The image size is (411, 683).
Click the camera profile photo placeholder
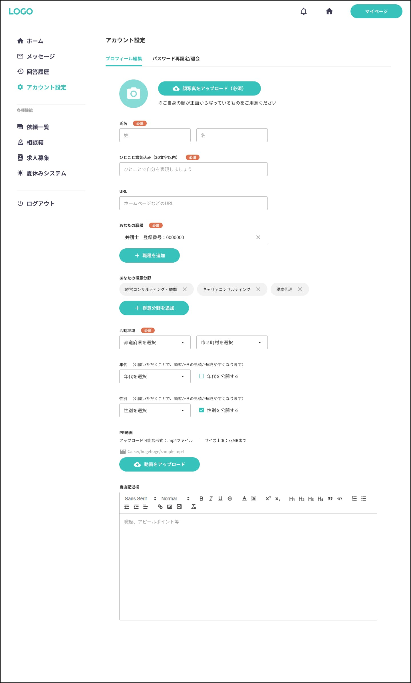click(134, 94)
